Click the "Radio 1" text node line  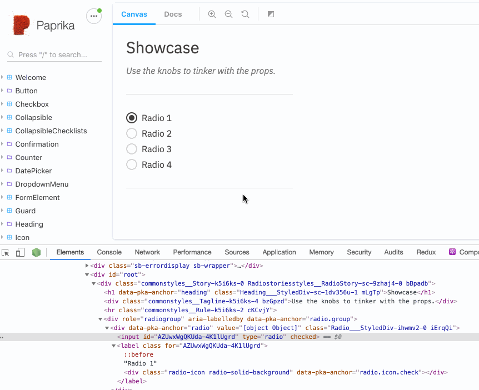pos(140,363)
